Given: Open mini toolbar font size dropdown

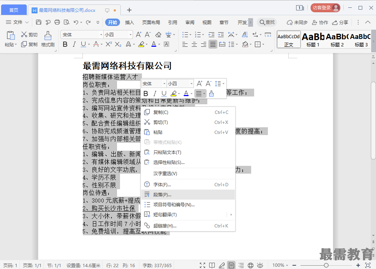Looking at the screenshot, I should [x=191, y=83].
